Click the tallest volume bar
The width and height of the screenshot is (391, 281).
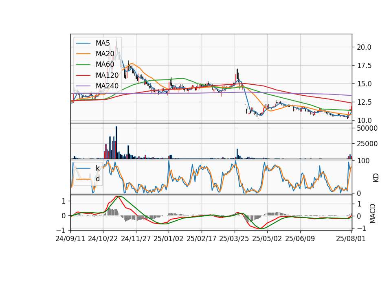point(116,143)
